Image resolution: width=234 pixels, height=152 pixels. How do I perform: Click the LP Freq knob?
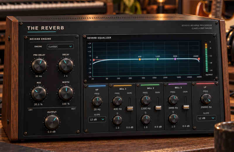tap(206, 99)
